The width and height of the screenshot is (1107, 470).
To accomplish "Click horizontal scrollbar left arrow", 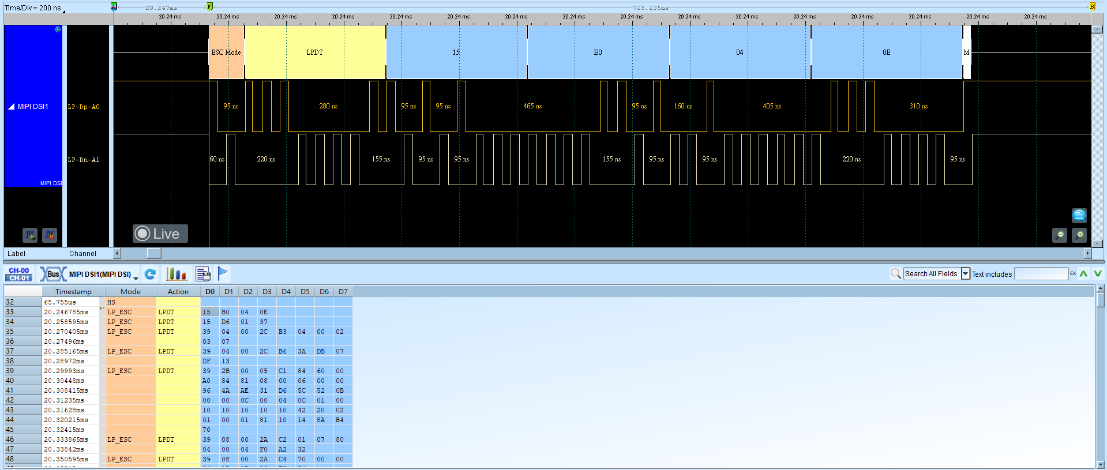I will click(117, 253).
